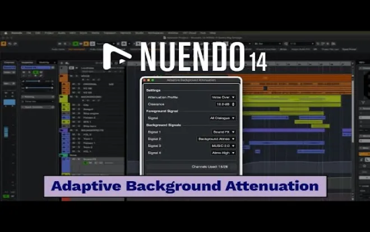Select the Trans 2 track name
Viewport: 370px width, 232px height.
88,147
